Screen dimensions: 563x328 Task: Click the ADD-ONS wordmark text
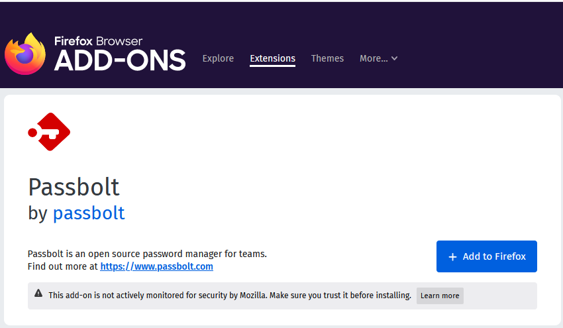coord(120,61)
